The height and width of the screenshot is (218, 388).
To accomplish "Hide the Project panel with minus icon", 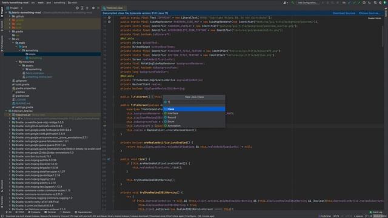I will coord(98,8).
